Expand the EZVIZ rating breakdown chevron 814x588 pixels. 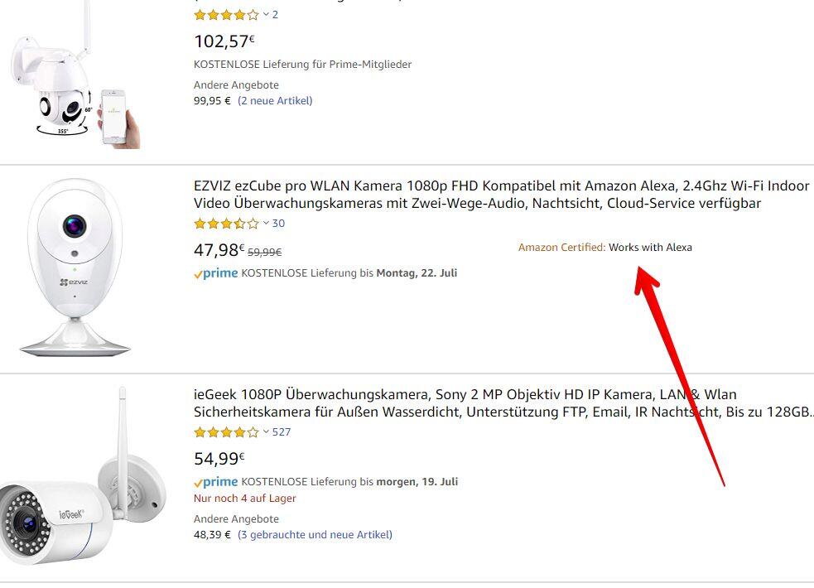[266, 224]
